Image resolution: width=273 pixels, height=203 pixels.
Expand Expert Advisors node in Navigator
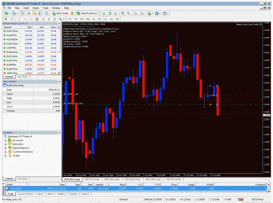click(5, 148)
